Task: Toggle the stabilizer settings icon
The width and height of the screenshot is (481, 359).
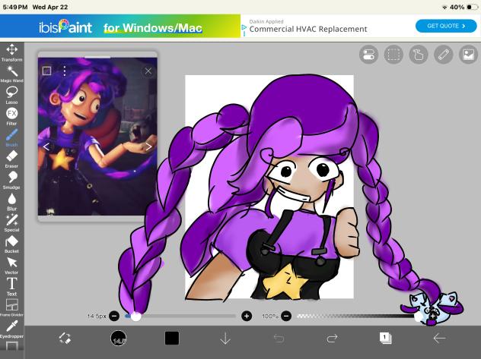Action: click(368, 55)
